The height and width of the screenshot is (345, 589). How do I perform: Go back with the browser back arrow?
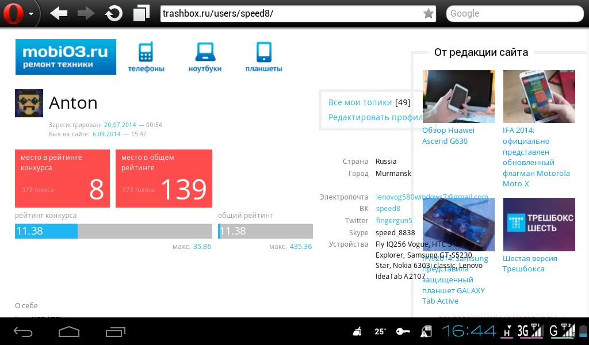click(x=59, y=13)
